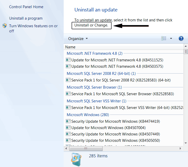Select Security Update for Microsoft Windows (KB4505050)
Image resolution: width=188 pixels, height=167 pixels.
(116, 141)
